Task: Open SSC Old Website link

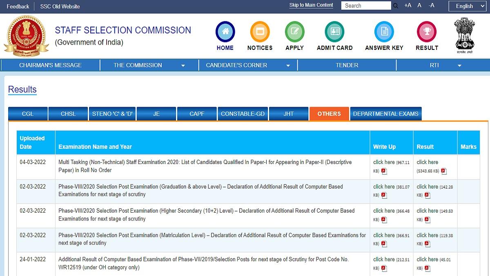Action: 59,6
